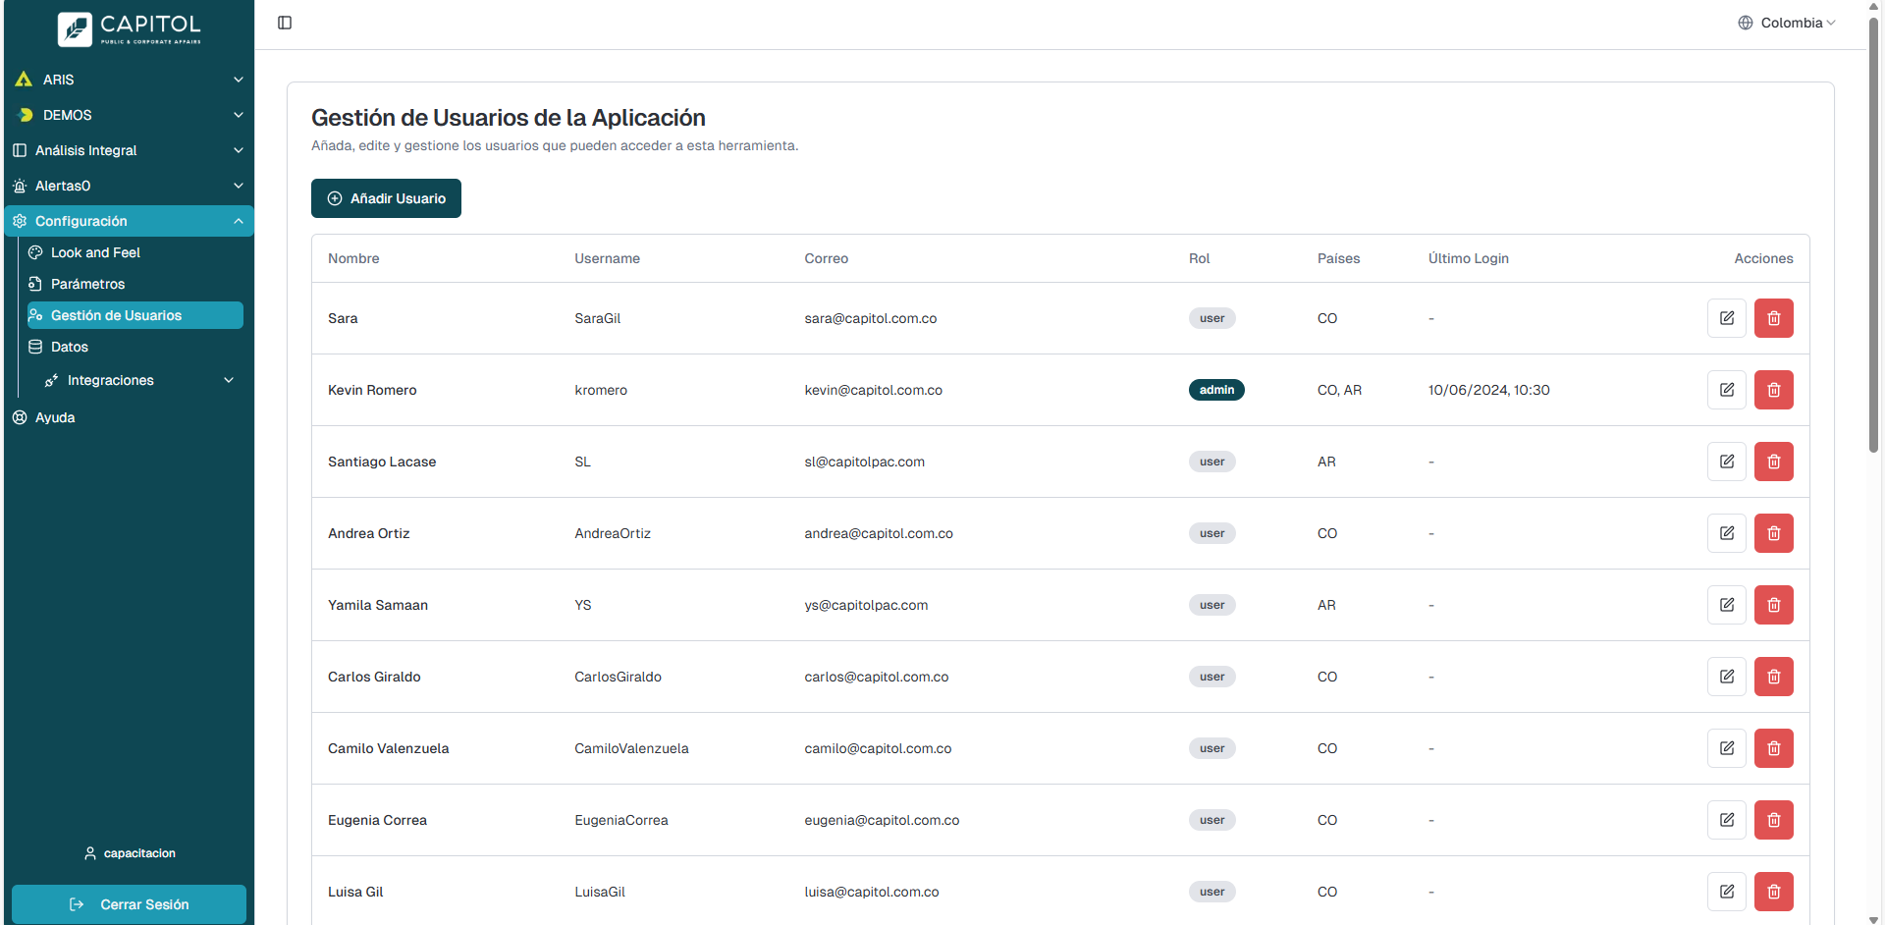
Task: Open the Ayuda help item
Action: [x=55, y=417]
